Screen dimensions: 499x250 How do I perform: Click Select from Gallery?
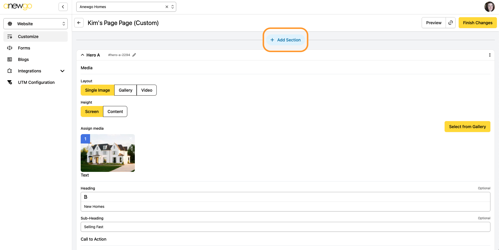tap(468, 127)
